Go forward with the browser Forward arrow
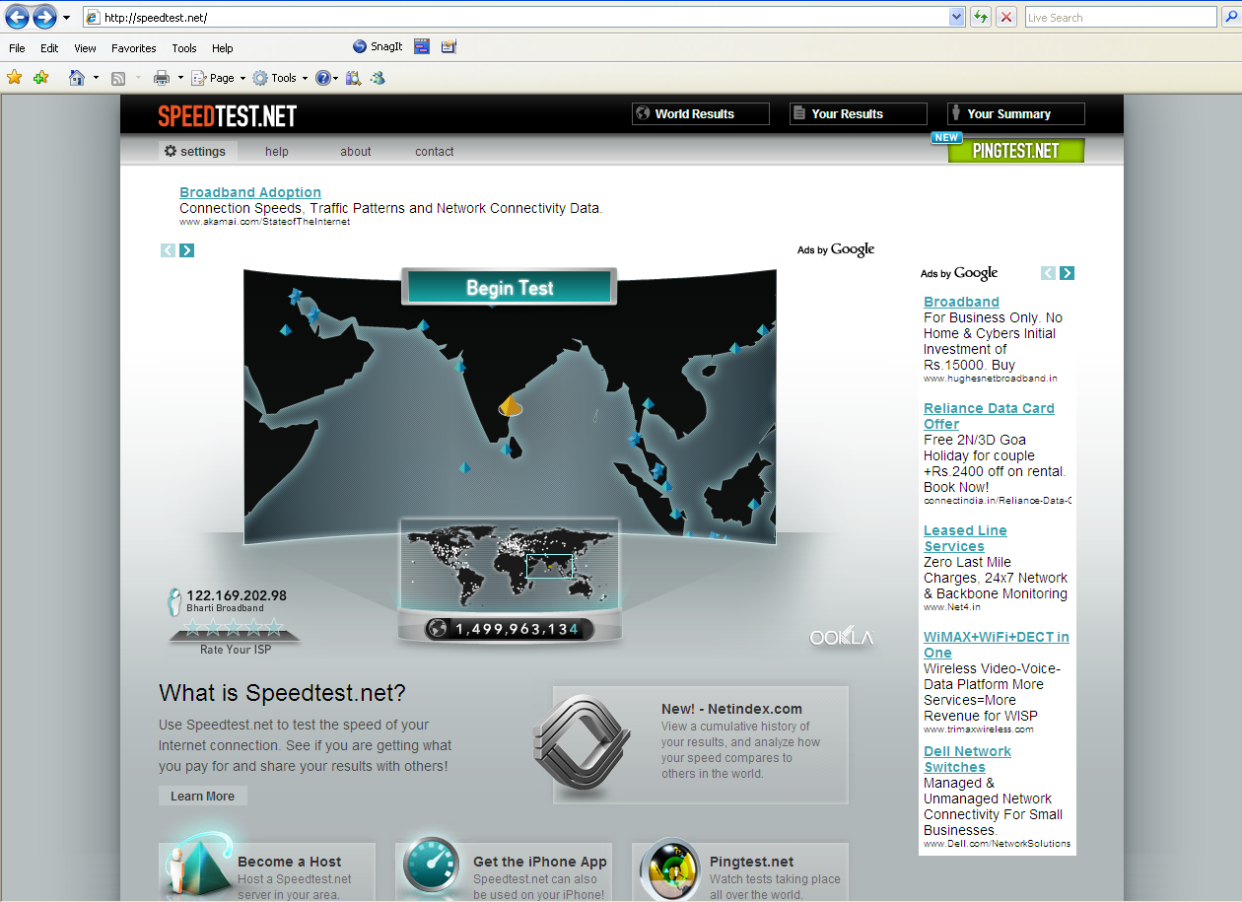The width and height of the screenshot is (1242, 902). (x=44, y=17)
